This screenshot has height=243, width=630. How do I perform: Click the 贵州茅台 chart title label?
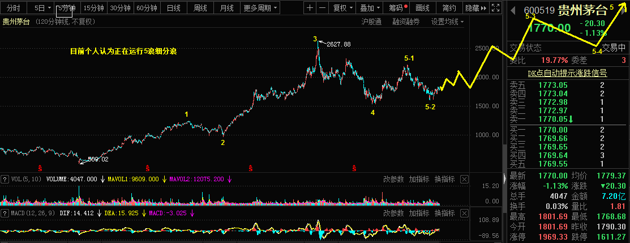tap(16, 22)
